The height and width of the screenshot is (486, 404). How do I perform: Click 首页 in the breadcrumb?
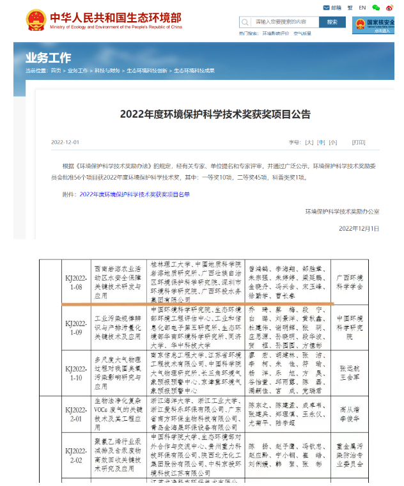coord(56,70)
